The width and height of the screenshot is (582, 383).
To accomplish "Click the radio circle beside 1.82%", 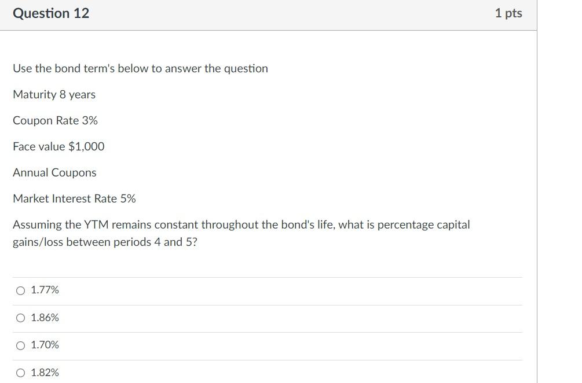I will point(20,373).
